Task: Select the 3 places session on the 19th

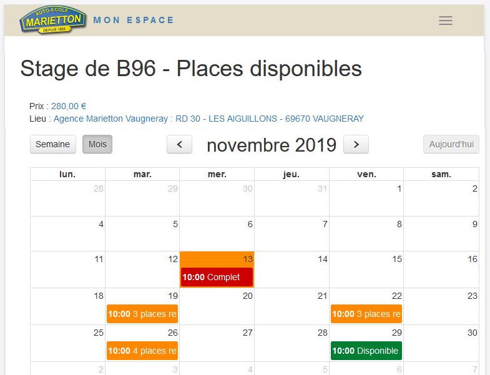Action: click(142, 314)
